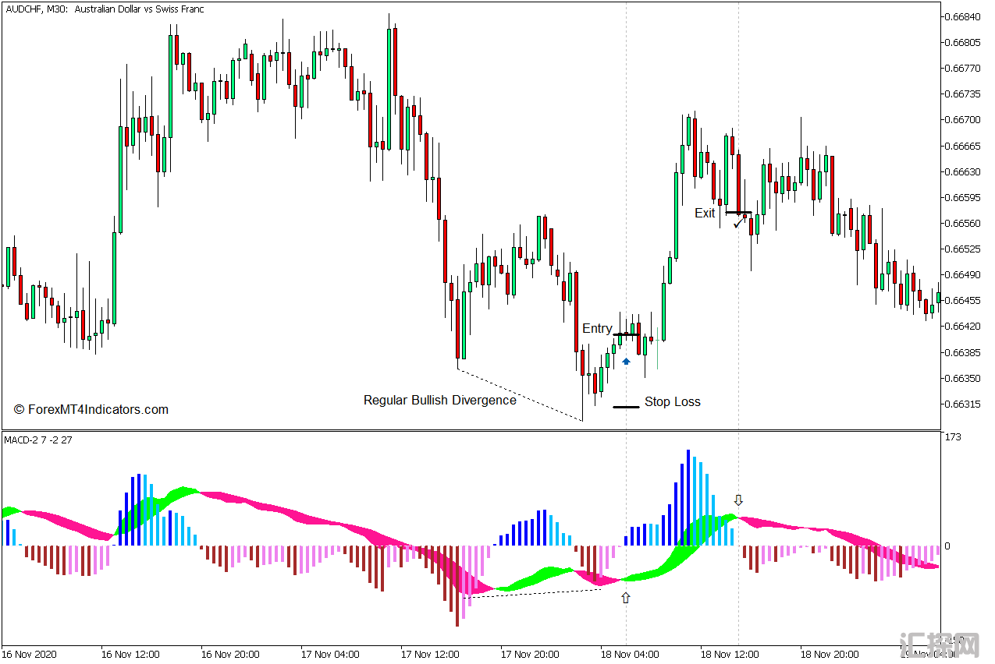Click the black Exit horizontal line
This screenshot has width=995, height=664.
[x=738, y=212]
